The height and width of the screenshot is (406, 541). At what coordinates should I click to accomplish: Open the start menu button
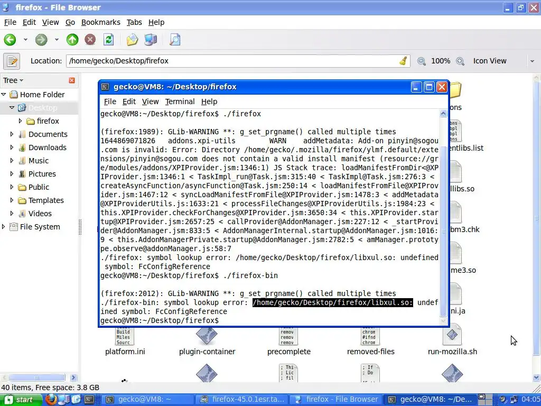[20, 400]
